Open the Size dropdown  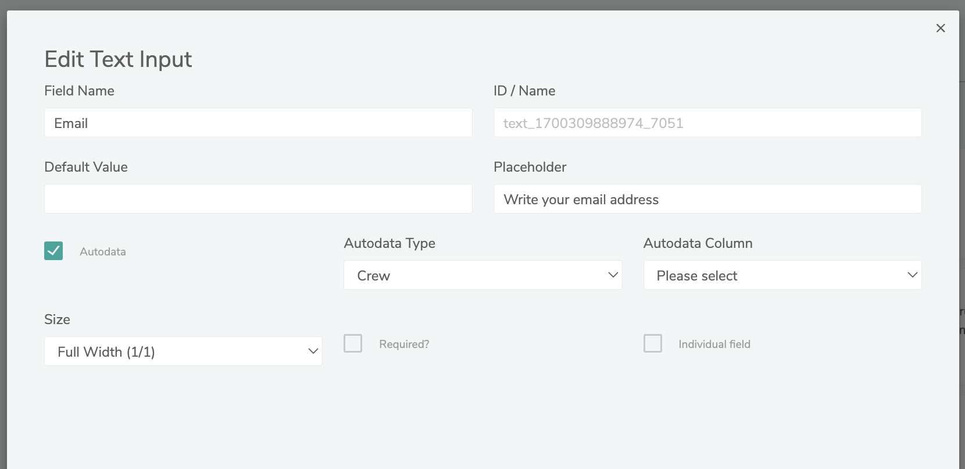tap(183, 351)
